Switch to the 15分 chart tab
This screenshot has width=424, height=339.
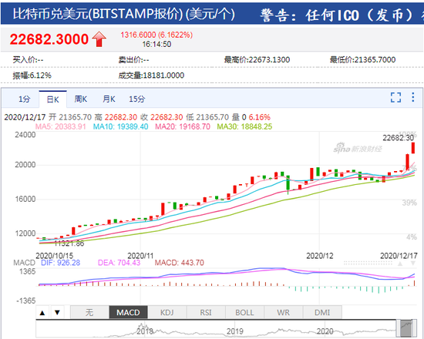point(136,99)
